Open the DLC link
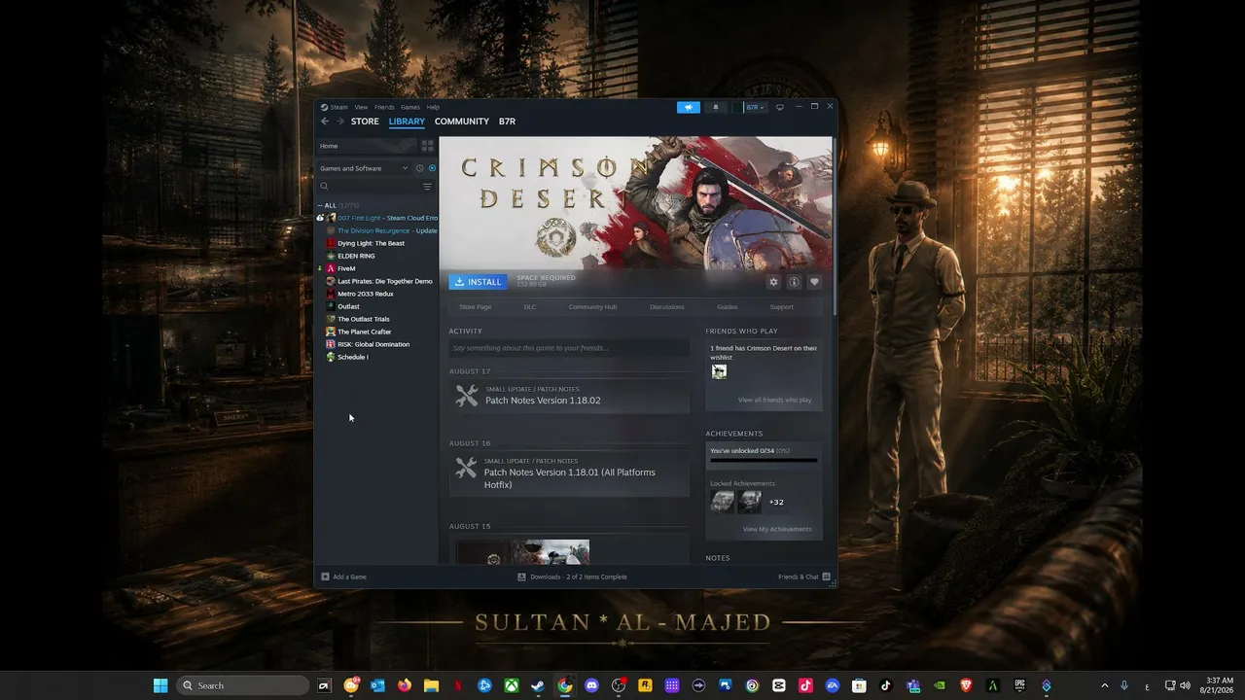The image size is (1245, 700). point(530,307)
